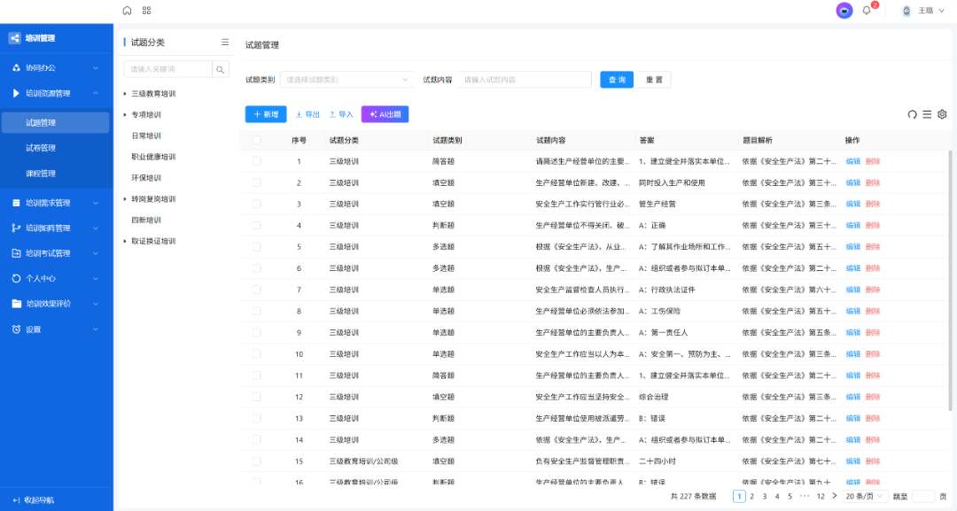This screenshot has height=511, width=957.
Task: Check the checkbox for row 12
Action: point(256,397)
